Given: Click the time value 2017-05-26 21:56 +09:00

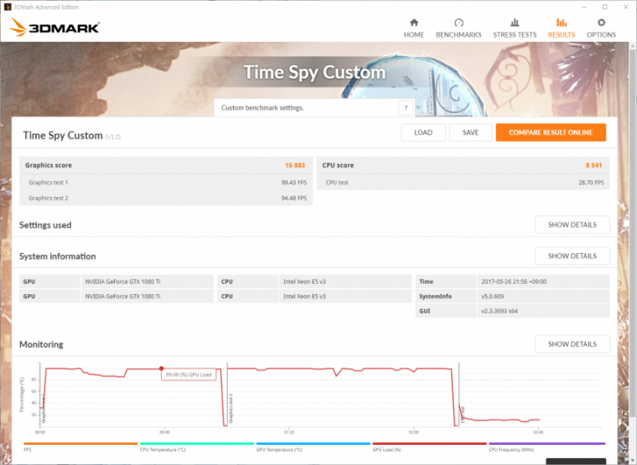Looking at the screenshot, I should tap(514, 282).
